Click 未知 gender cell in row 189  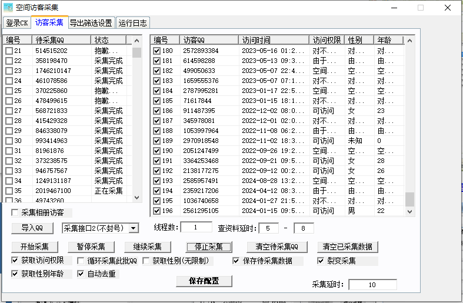[x=355, y=141]
